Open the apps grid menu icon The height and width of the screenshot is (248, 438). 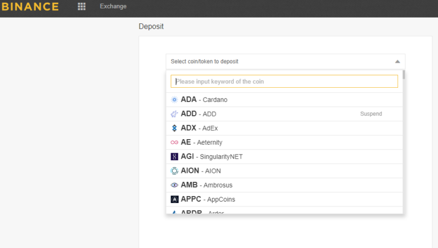pyautogui.click(x=82, y=6)
